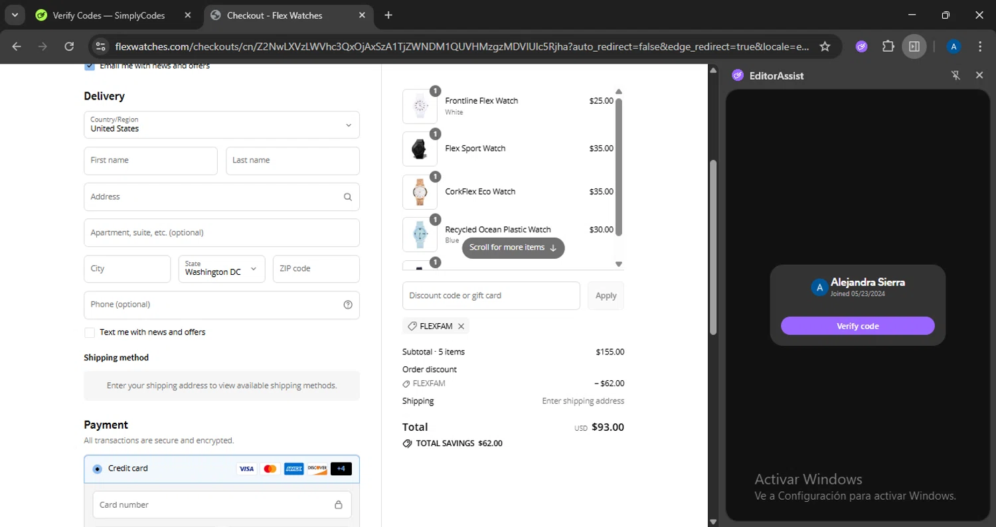Click the Mastercard logo
Image resolution: width=996 pixels, height=527 pixels.
click(x=270, y=469)
